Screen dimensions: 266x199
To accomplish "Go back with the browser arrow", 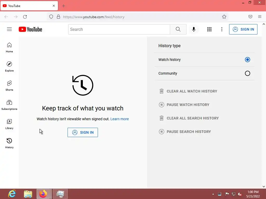I will (x=6, y=17).
